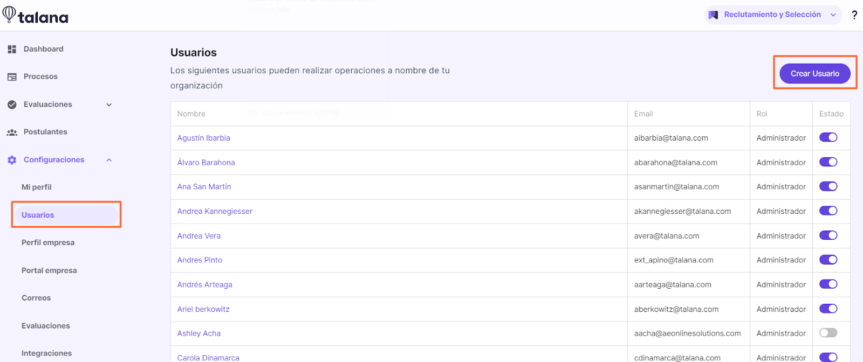
Task: Open the user Ana San Martín
Action: [204, 186]
